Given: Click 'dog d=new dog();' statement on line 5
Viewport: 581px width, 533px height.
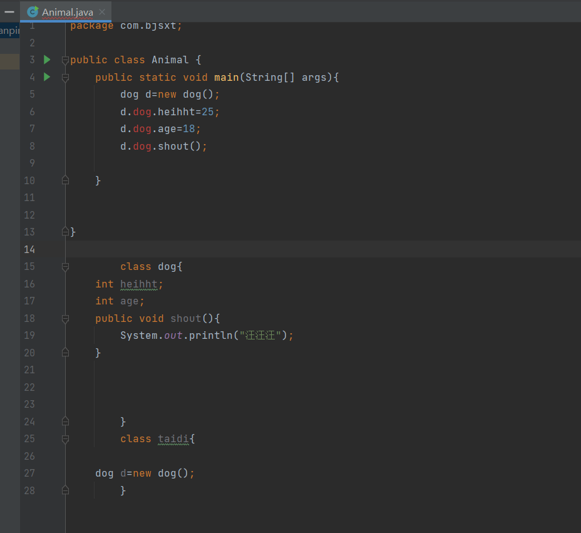Looking at the screenshot, I should (x=170, y=95).
